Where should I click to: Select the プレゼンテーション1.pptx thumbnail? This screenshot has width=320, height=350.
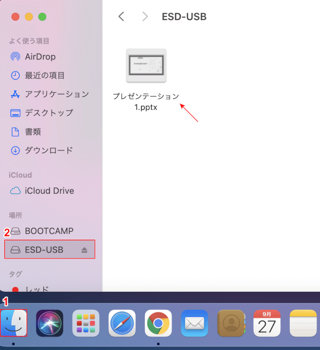point(146,66)
